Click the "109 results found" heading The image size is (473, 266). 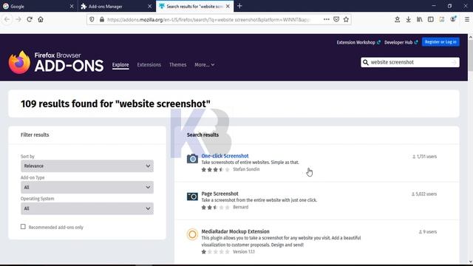(115, 103)
